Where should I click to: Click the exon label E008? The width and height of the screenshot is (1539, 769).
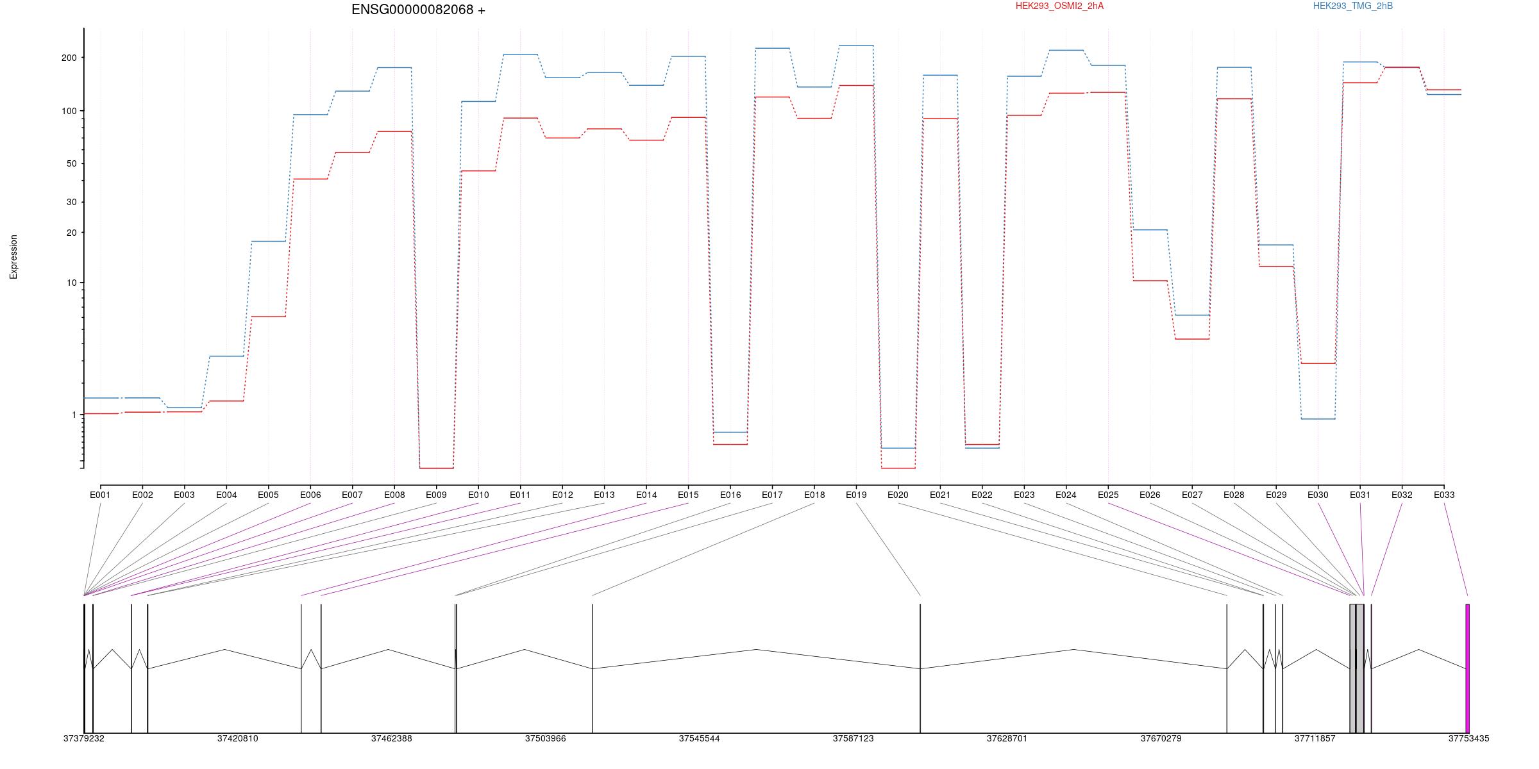click(394, 495)
